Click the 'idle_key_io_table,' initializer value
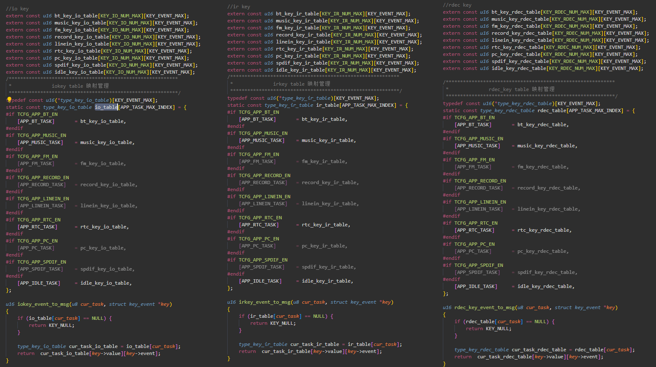Viewport: 656px width, 367px height. (x=106, y=283)
